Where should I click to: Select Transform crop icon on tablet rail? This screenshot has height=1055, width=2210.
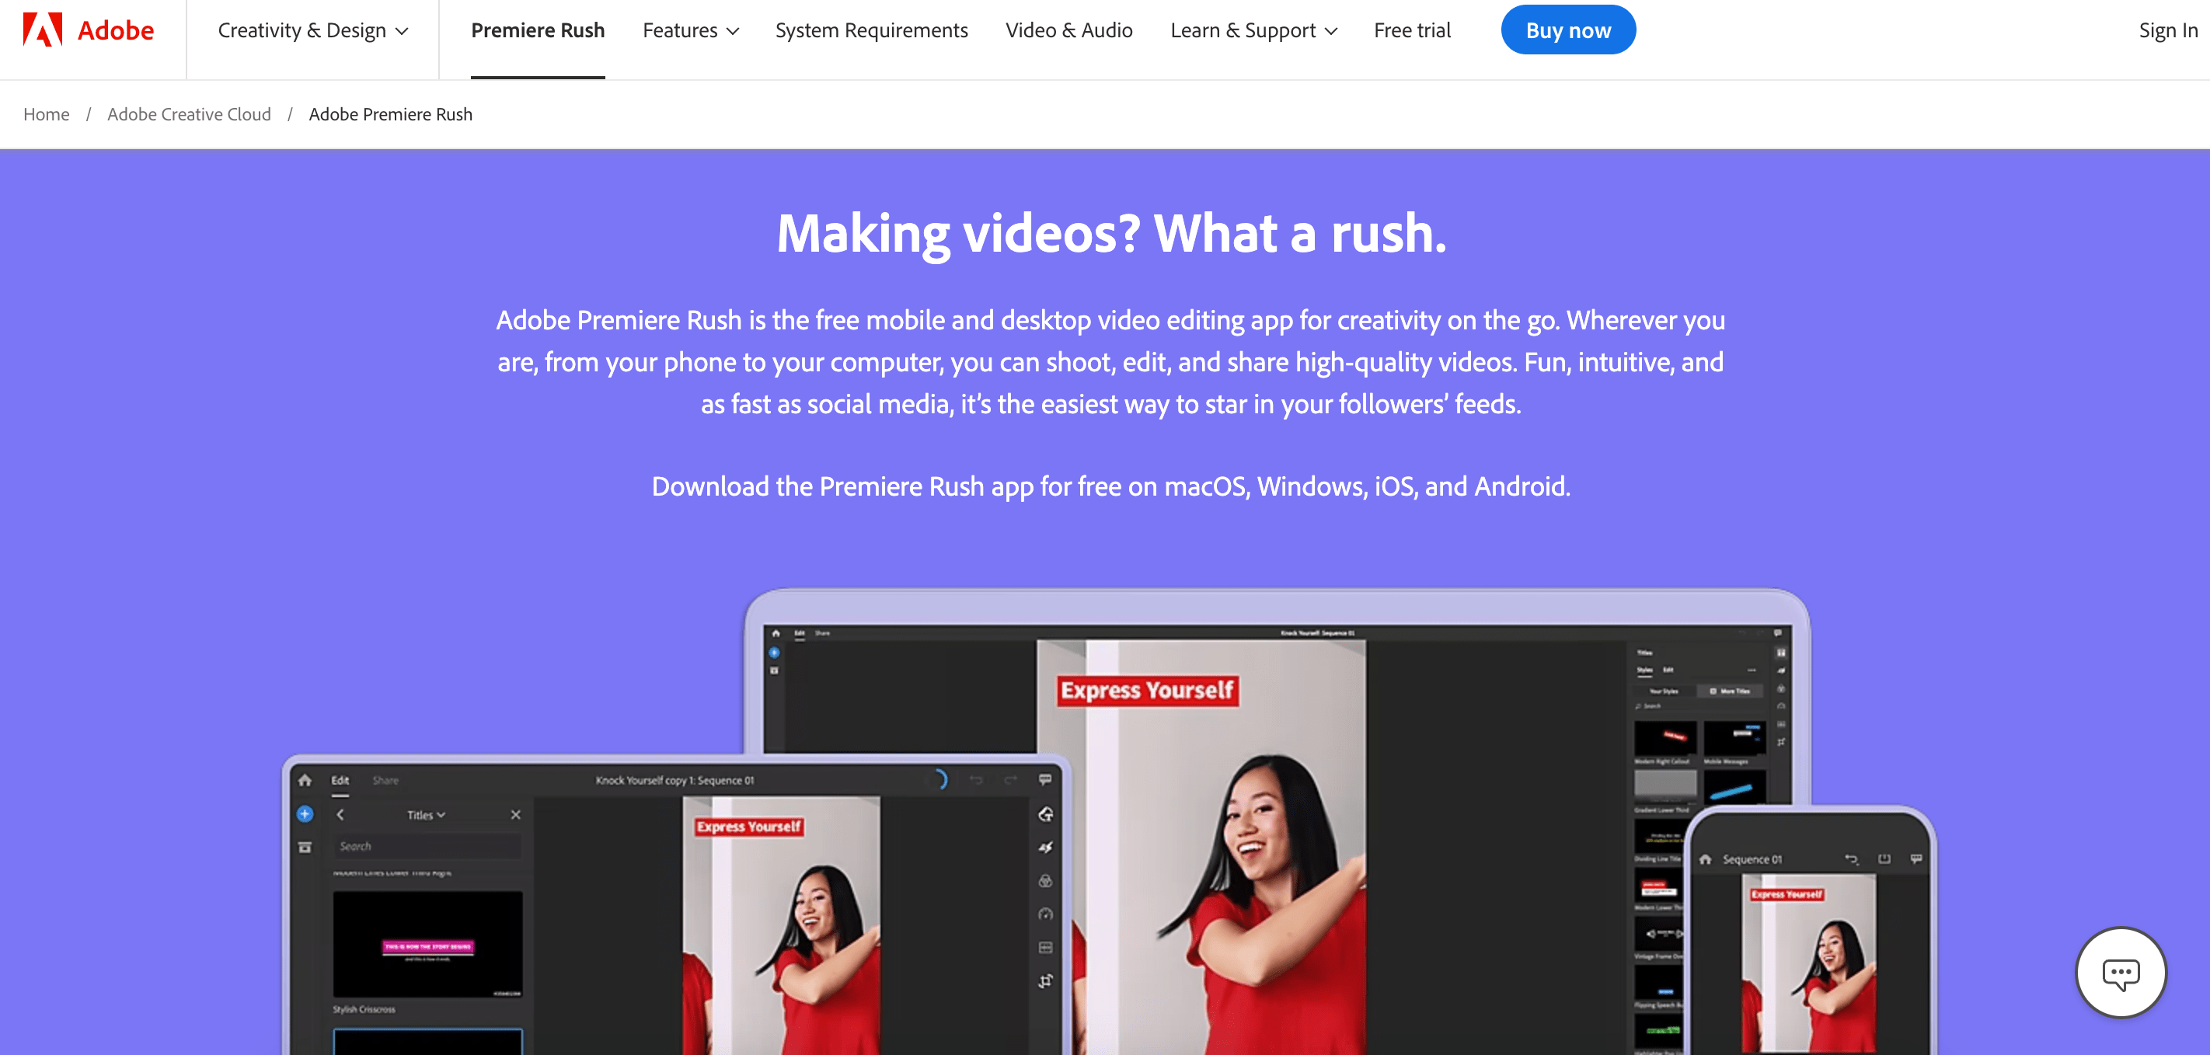(x=1046, y=981)
